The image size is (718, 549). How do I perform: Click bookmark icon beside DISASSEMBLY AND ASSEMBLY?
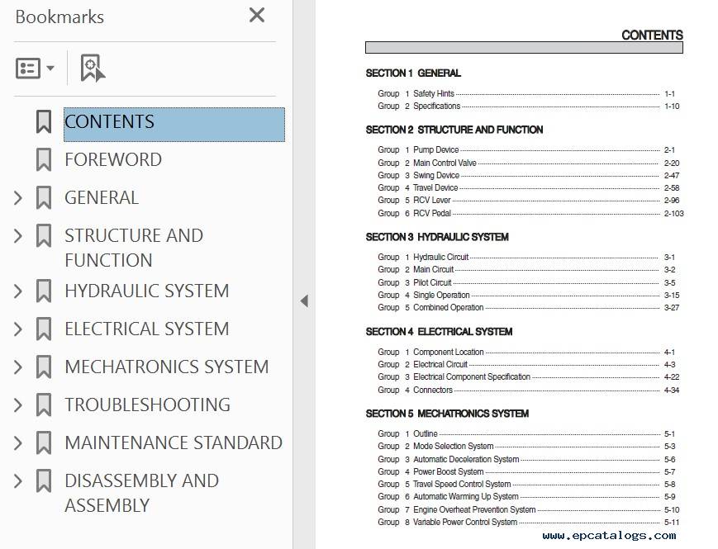point(44,480)
